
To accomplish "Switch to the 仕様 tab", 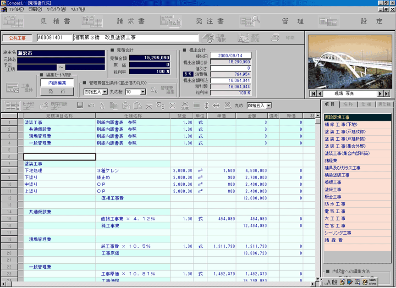I will [366, 104].
